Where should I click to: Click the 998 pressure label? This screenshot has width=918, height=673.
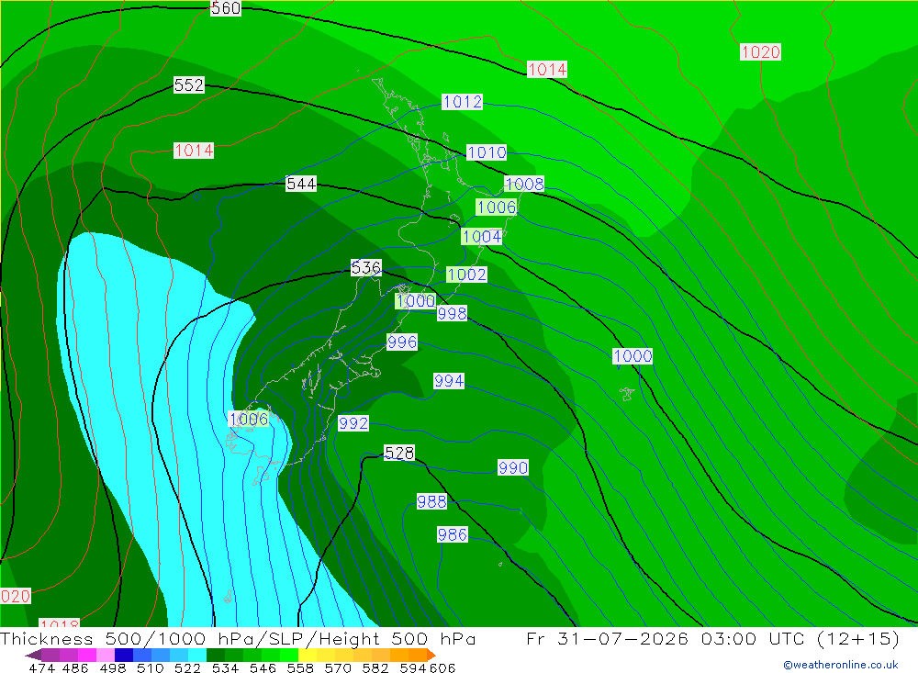[452, 313]
